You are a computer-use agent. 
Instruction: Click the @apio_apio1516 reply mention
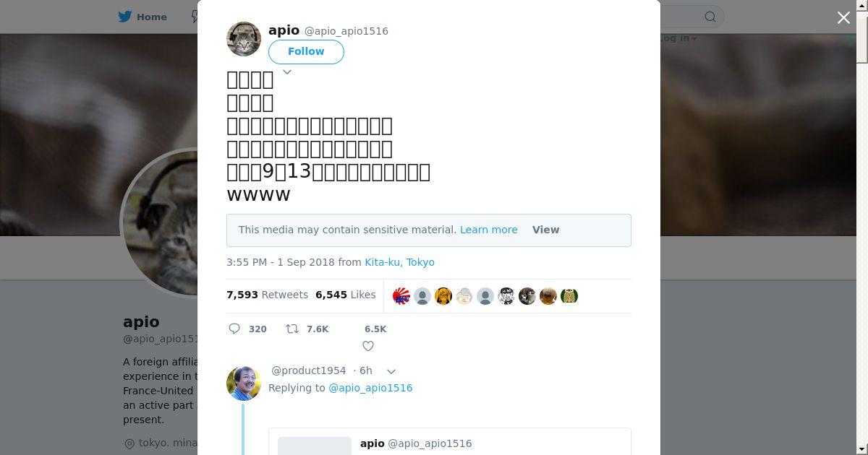[370, 388]
